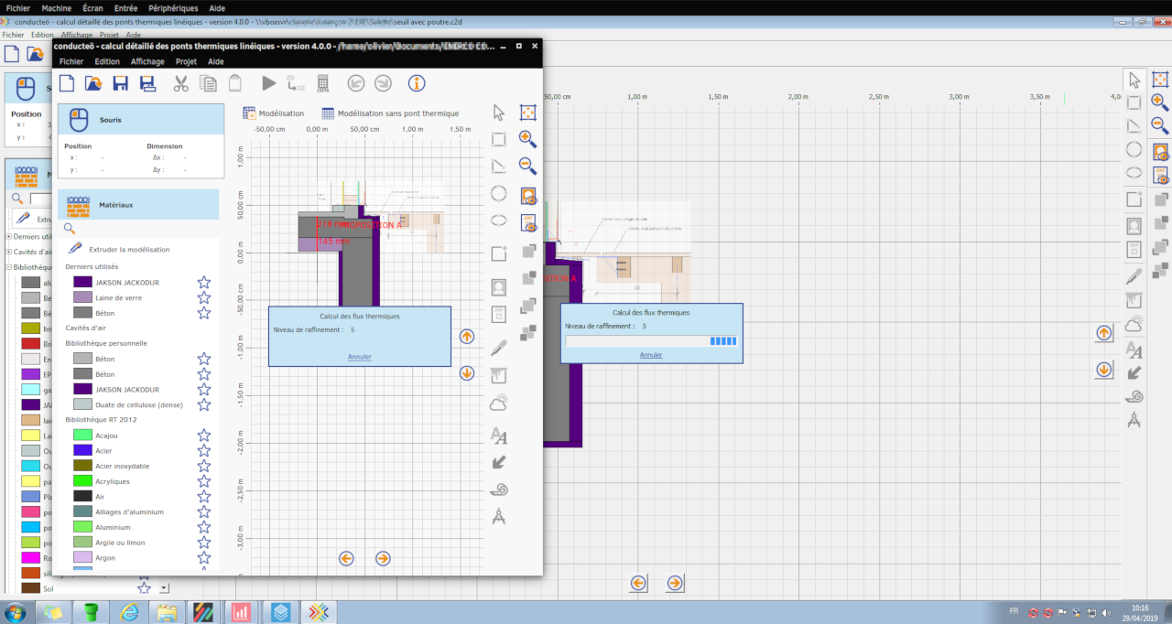The image size is (1172, 624).
Task: Click the 2D to 1D conversion icon
Action: pyautogui.click(x=296, y=83)
